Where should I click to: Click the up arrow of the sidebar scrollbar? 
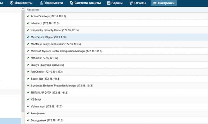click(x=23, y=9)
